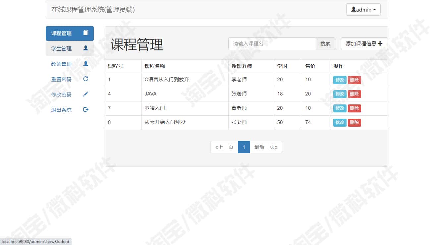Click the logout icon beside 退出系统
The height and width of the screenshot is (245, 434).
pyautogui.click(x=85, y=109)
